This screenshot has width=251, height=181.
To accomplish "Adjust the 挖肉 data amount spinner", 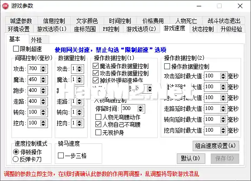I will pyautogui.click(x=80, y=123).
